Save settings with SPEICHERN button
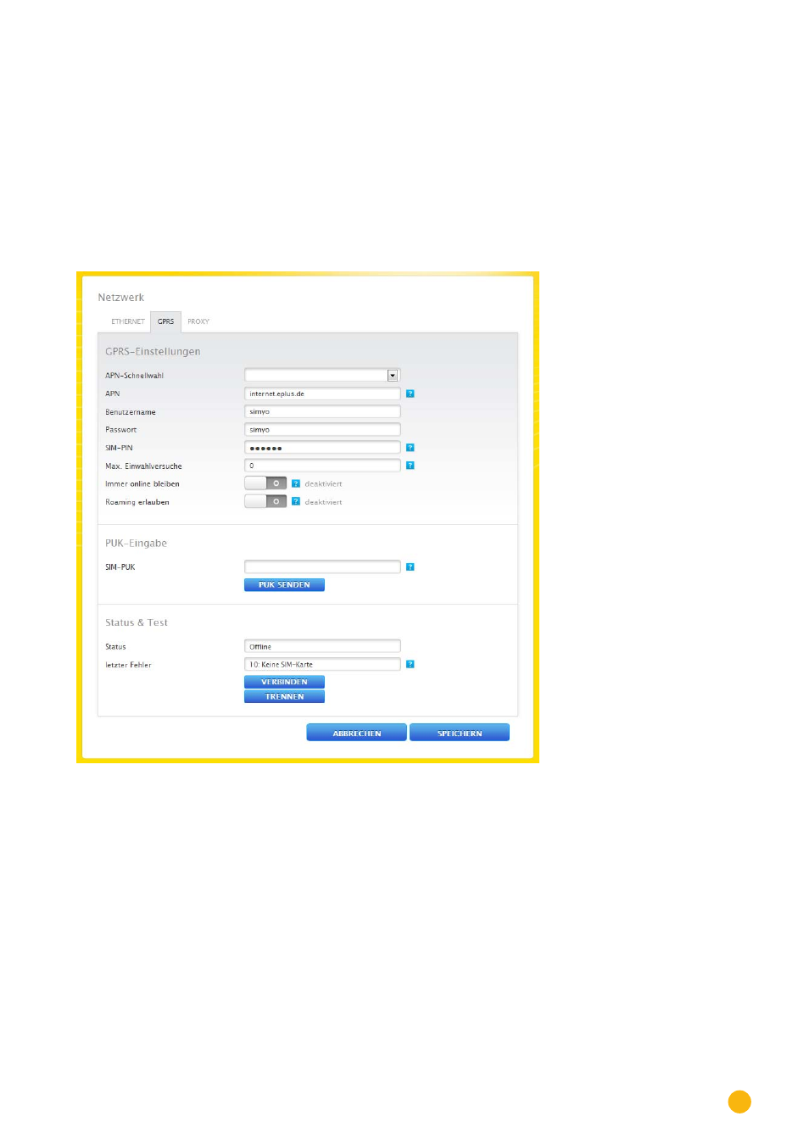809x1144 pixels. tap(459, 734)
